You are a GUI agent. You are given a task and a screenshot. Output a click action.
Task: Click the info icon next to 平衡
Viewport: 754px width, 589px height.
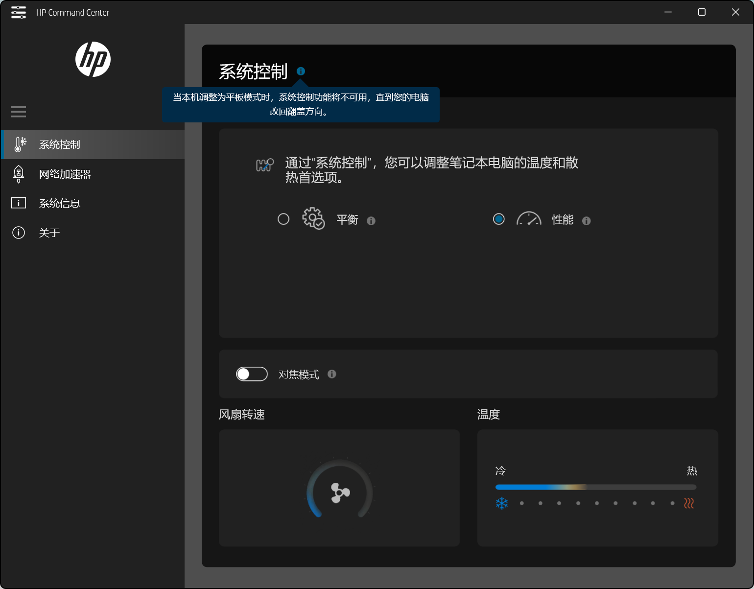coord(371,221)
